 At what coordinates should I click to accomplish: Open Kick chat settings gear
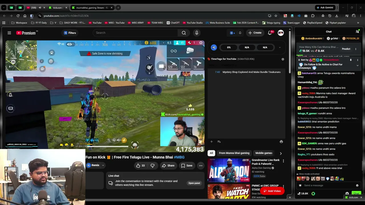(347, 194)
